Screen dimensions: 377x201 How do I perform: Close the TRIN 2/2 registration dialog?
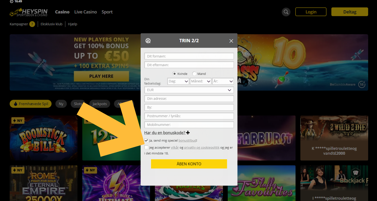[231, 41]
